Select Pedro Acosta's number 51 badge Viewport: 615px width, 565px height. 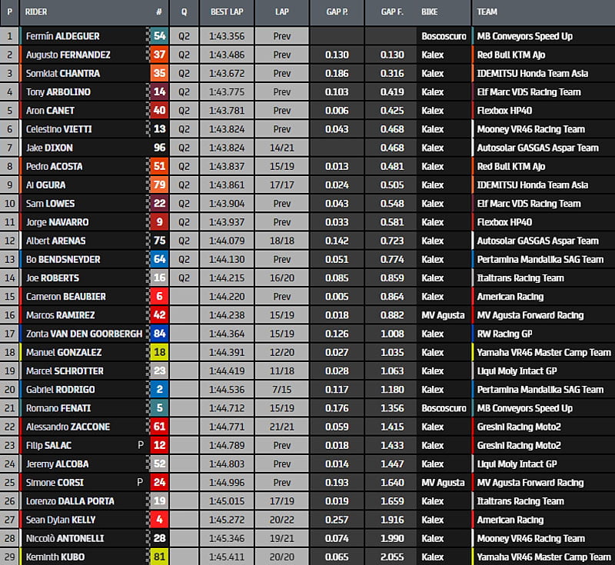click(159, 166)
